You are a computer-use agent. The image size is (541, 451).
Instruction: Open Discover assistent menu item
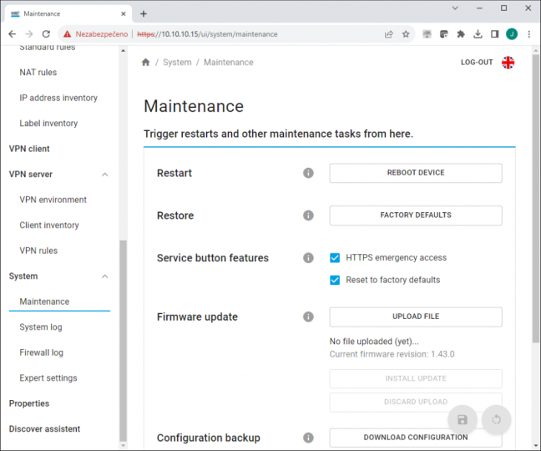pyautogui.click(x=44, y=429)
